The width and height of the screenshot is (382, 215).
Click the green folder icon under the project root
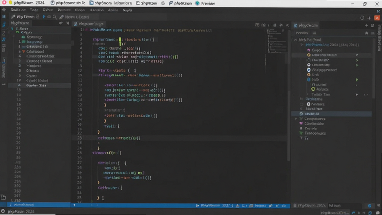[x=18, y=32]
